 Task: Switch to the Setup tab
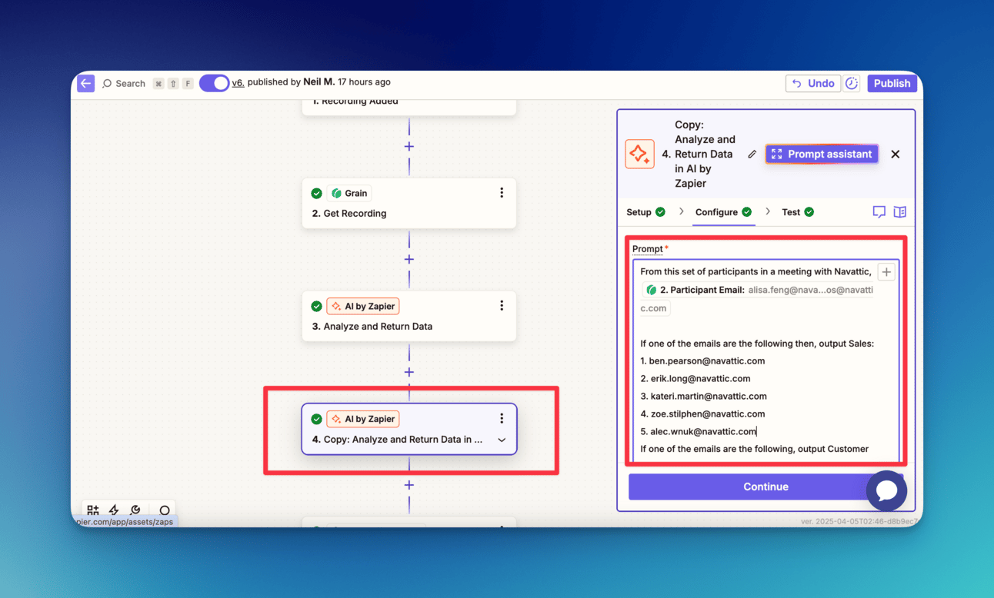(x=645, y=212)
